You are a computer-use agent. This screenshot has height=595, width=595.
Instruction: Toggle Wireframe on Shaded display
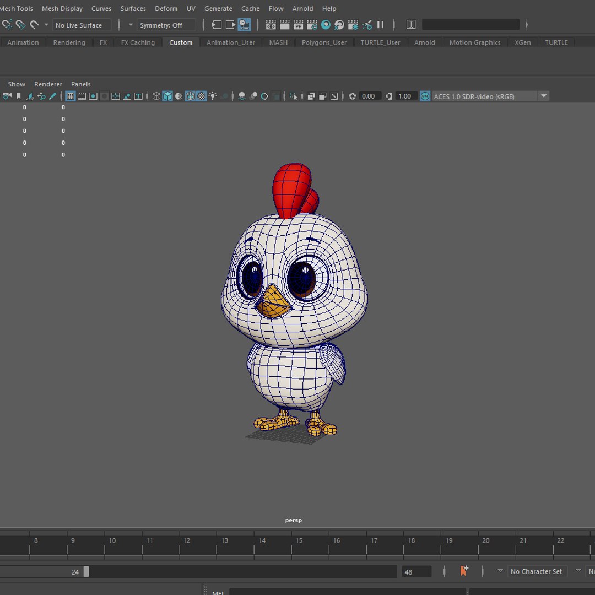point(190,96)
